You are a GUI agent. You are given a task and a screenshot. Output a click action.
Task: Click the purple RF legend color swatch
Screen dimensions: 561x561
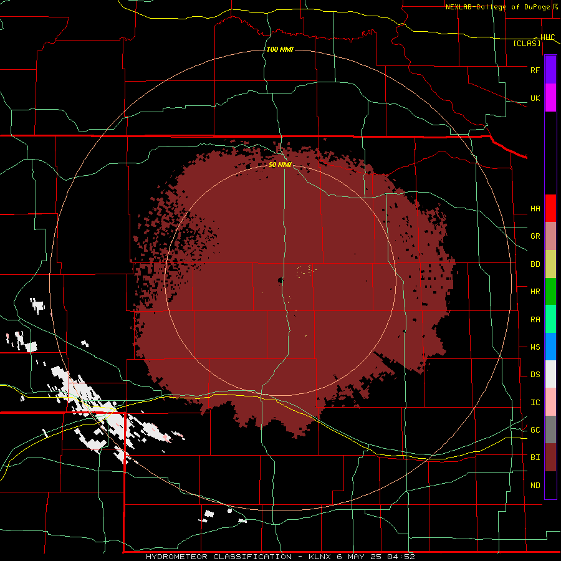click(550, 70)
